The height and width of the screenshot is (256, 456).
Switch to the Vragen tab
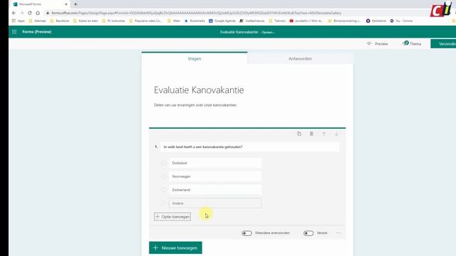coord(195,58)
